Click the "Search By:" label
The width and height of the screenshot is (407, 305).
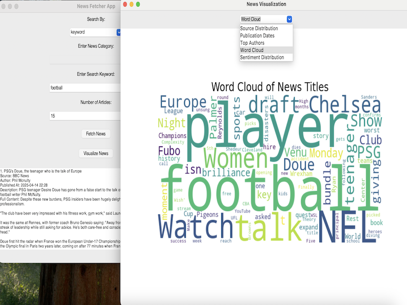96,19
